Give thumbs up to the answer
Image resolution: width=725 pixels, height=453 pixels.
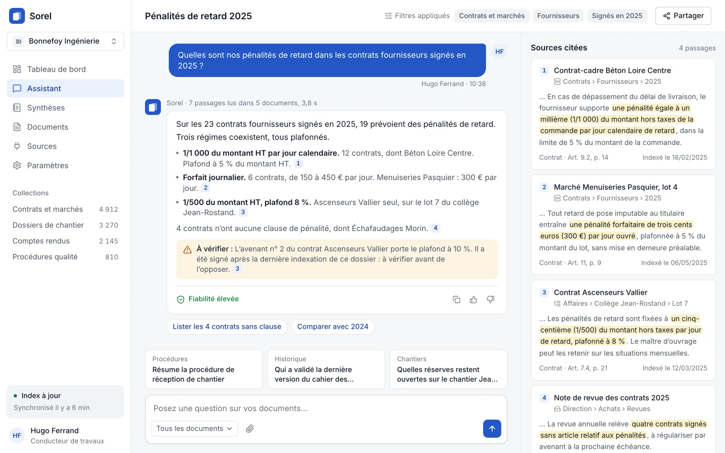click(474, 299)
